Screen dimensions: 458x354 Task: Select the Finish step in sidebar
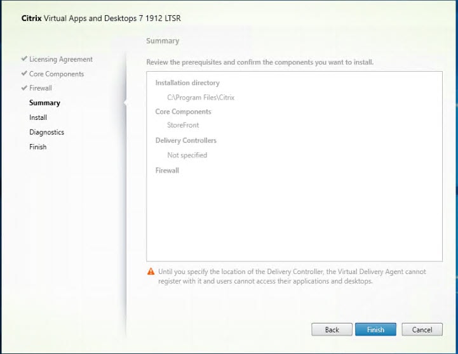pos(37,147)
